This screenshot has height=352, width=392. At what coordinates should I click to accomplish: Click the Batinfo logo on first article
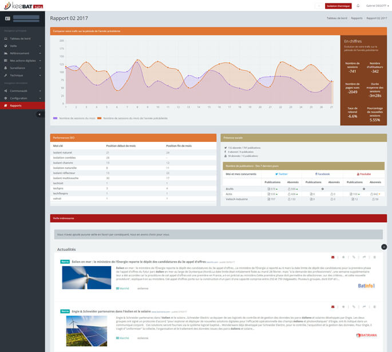click(366, 286)
